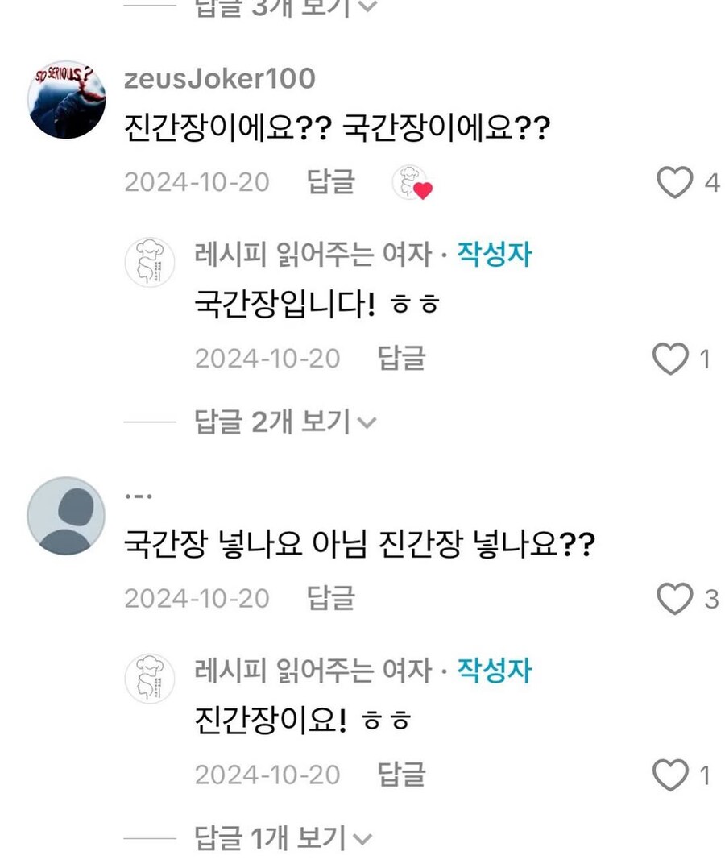Expand 답글 1개 보기 at the bottom
This screenshot has height=864, width=725.
tap(274, 839)
